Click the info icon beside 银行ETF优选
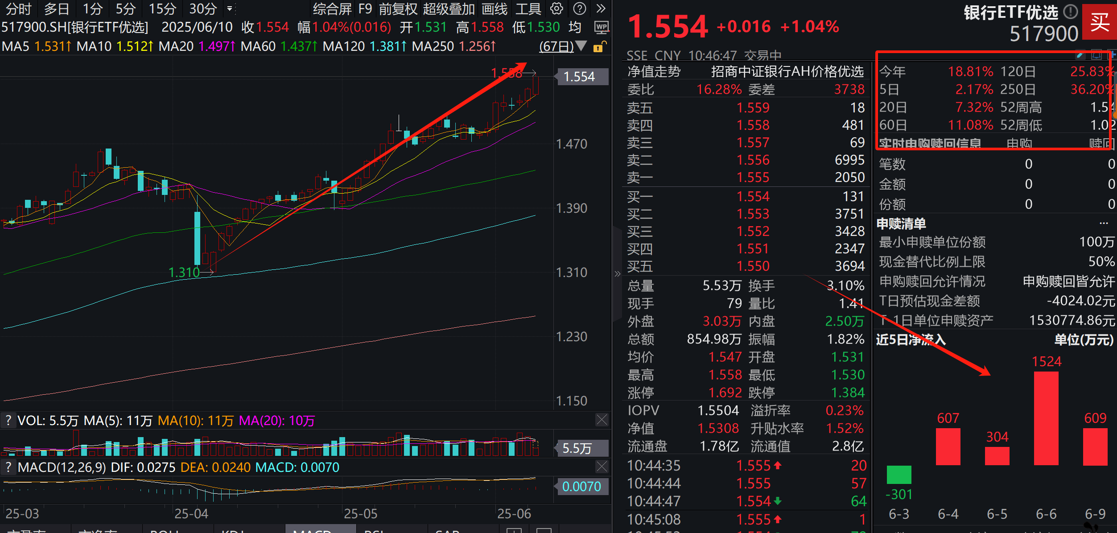The image size is (1117, 533). [x=1070, y=12]
